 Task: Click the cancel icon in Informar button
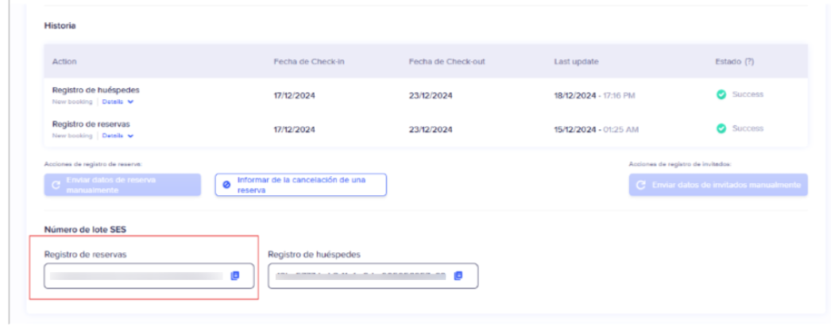point(227,186)
